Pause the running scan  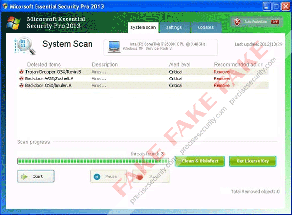(108, 176)
